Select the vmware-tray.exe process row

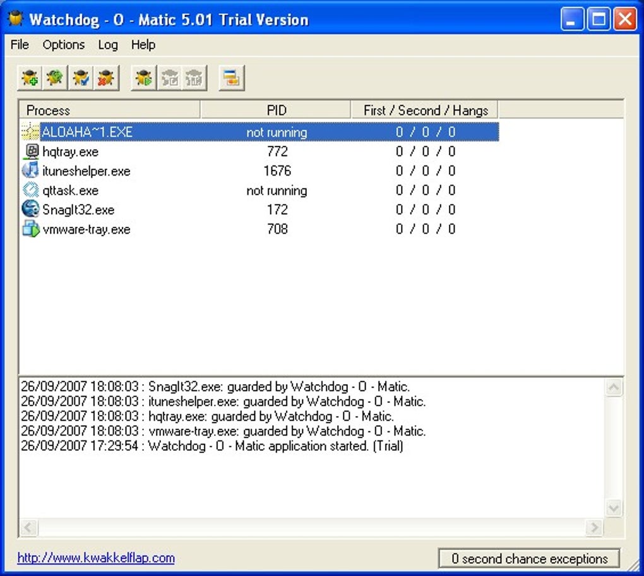[x=260, y=229]
